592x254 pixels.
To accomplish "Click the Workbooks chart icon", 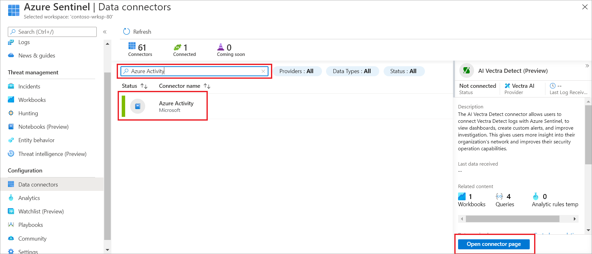I will coord(11,100).
